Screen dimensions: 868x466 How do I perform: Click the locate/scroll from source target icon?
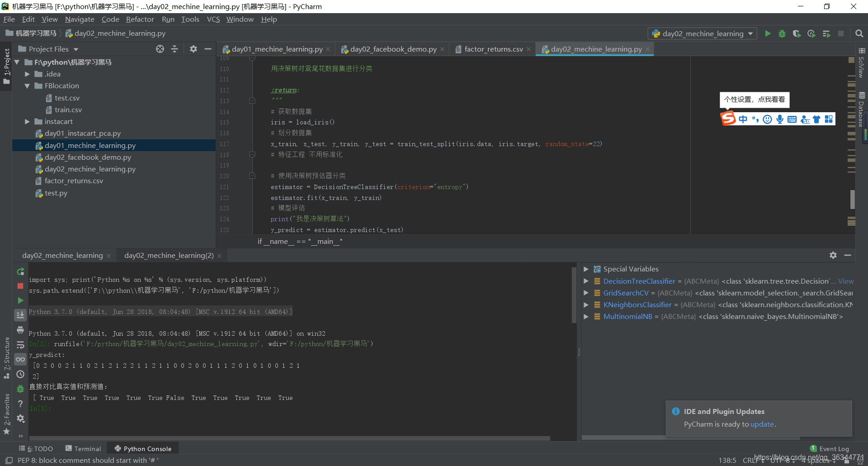coord(160,49)
